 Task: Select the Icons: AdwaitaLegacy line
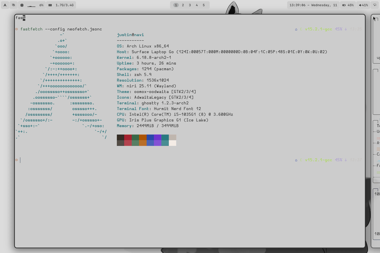click(x=155, y=97)
